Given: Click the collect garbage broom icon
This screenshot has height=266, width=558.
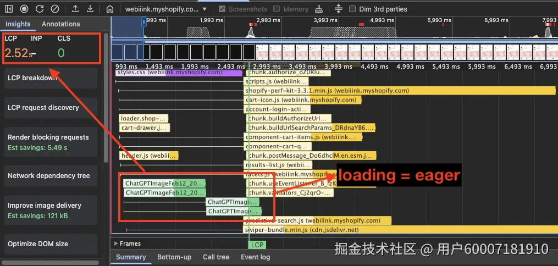Looking at the screenshot, I should tap(319, 9).
